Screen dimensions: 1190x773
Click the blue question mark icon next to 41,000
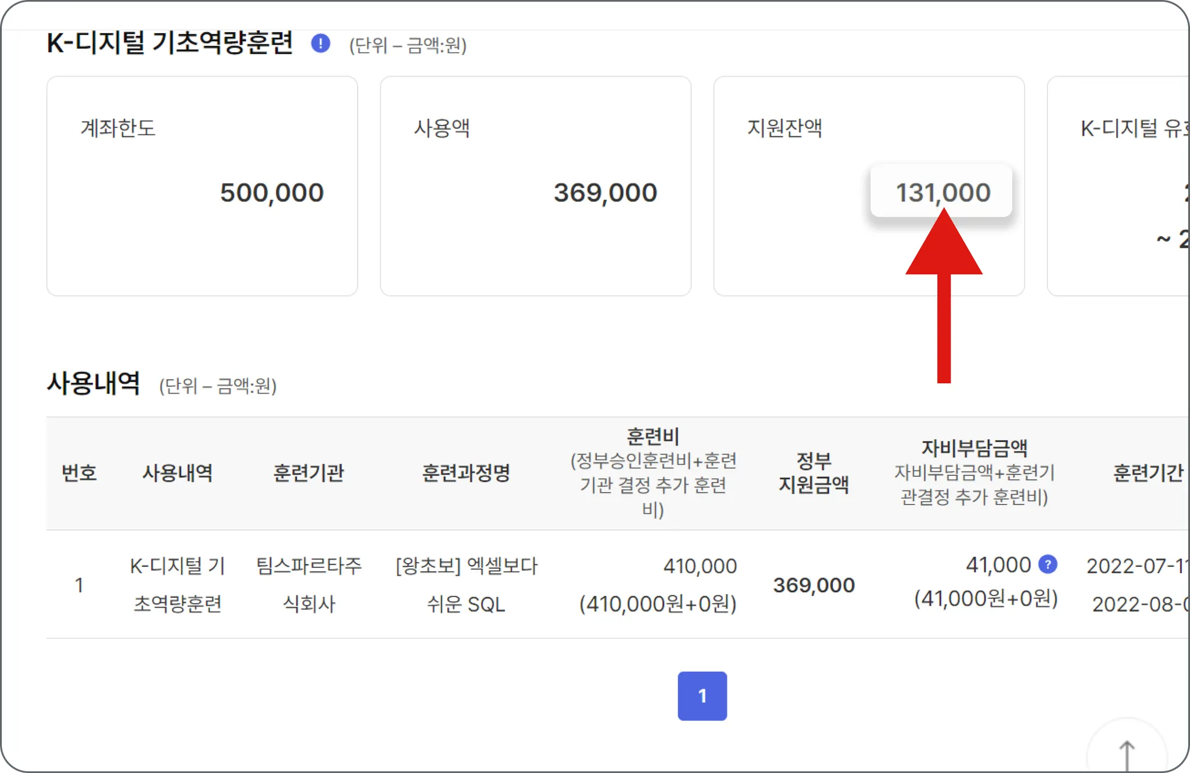coord(1047,564)
